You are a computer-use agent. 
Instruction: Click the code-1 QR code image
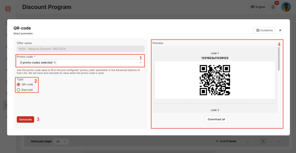[x=215, y=80]
